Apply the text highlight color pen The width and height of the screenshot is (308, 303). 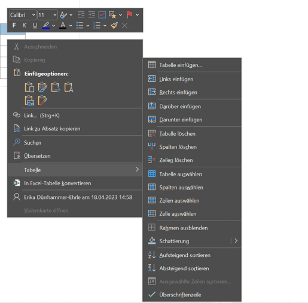(46, 25)
